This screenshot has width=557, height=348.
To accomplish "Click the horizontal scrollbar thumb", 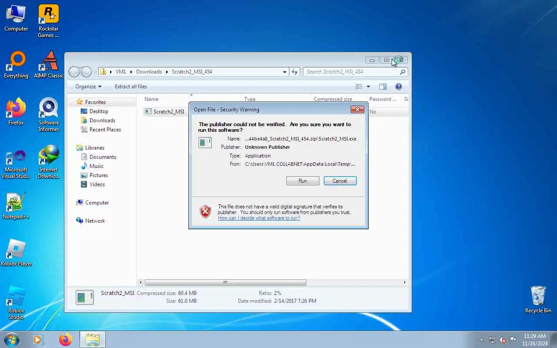I will coord(225,282).
